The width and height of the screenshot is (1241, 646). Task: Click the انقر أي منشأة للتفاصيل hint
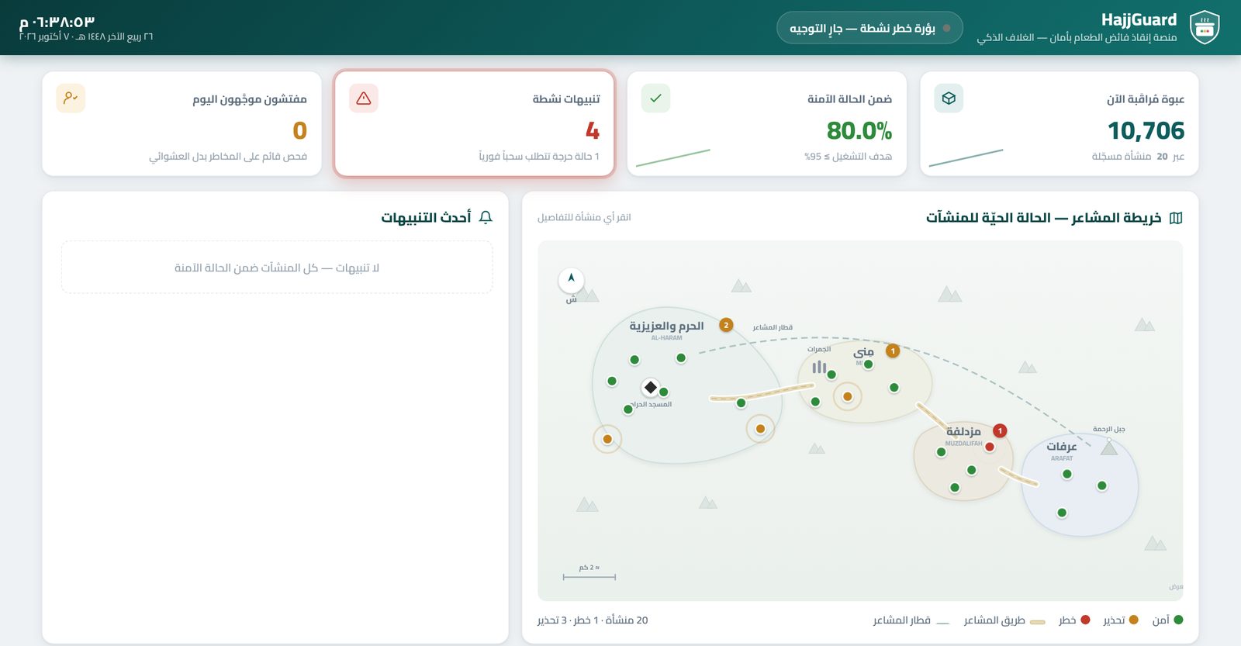point(584,217)
